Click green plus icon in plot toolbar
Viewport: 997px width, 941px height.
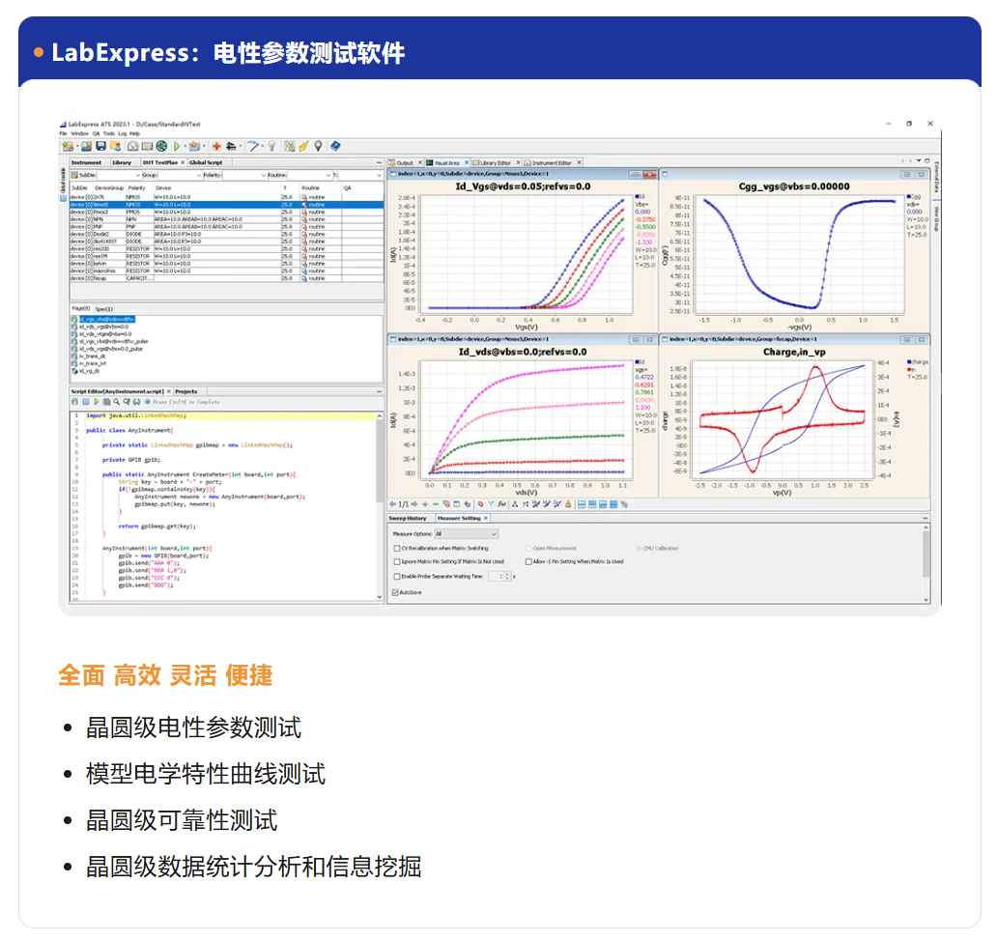(424, 503)
